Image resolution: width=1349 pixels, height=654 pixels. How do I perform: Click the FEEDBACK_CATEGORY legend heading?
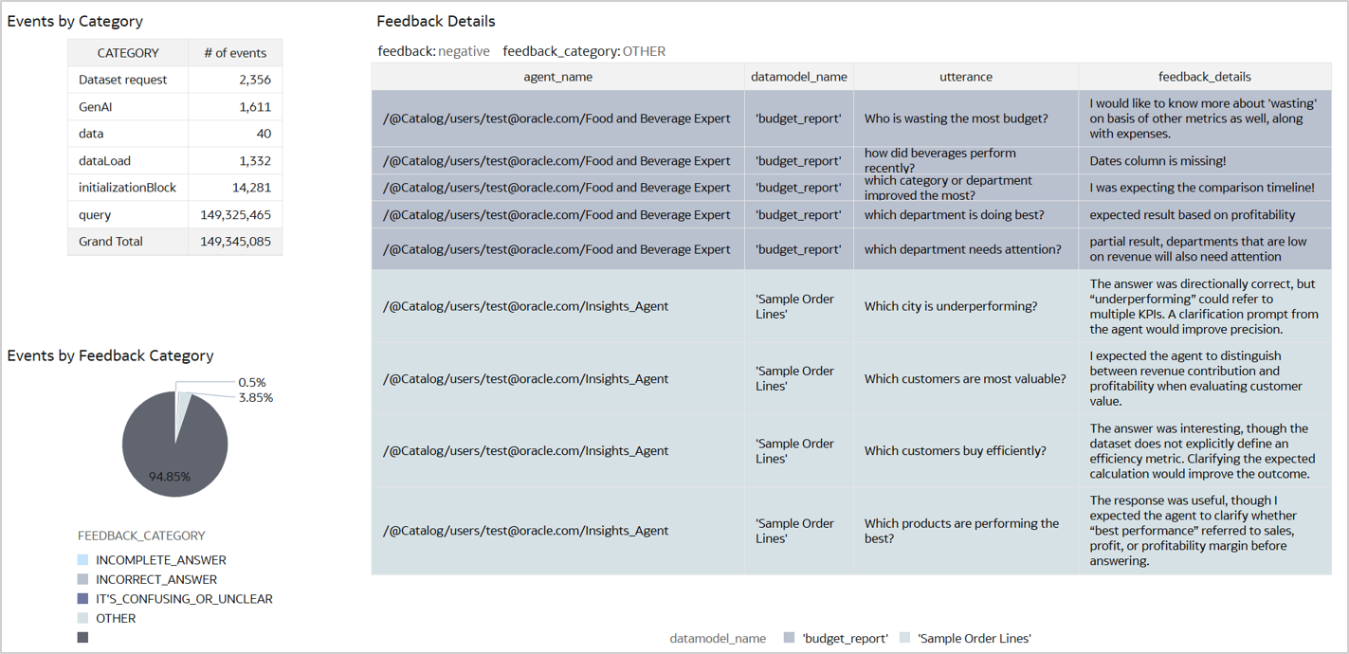[x=141, y=536]
